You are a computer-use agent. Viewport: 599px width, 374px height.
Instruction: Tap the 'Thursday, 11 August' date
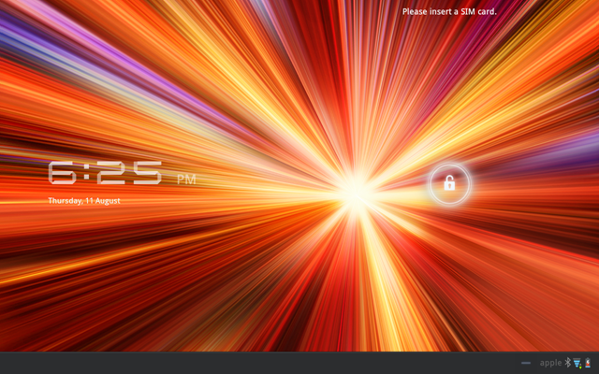pos(84,201)
